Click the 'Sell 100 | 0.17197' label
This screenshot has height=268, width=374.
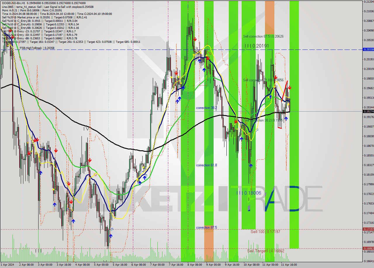pyautogui.click(x=266, y=232)
